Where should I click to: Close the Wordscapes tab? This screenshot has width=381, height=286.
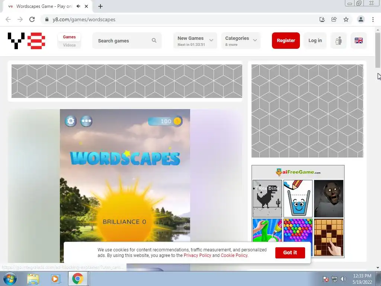[x=86, y=6]
